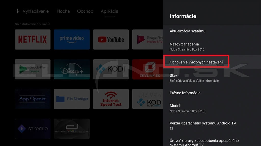Viewport: 261px width, 146px height.
Task: Select the Aplikácie tab
Action: click(x=109, y=11)
